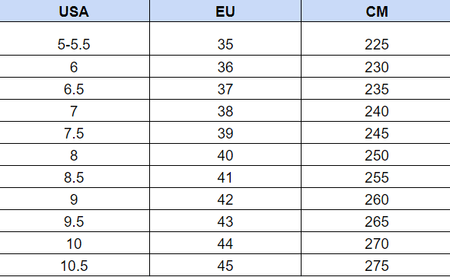450x277 pixels.
Task: Select the USA size 5-5.5 cell
Action: [x=74, y=38]
